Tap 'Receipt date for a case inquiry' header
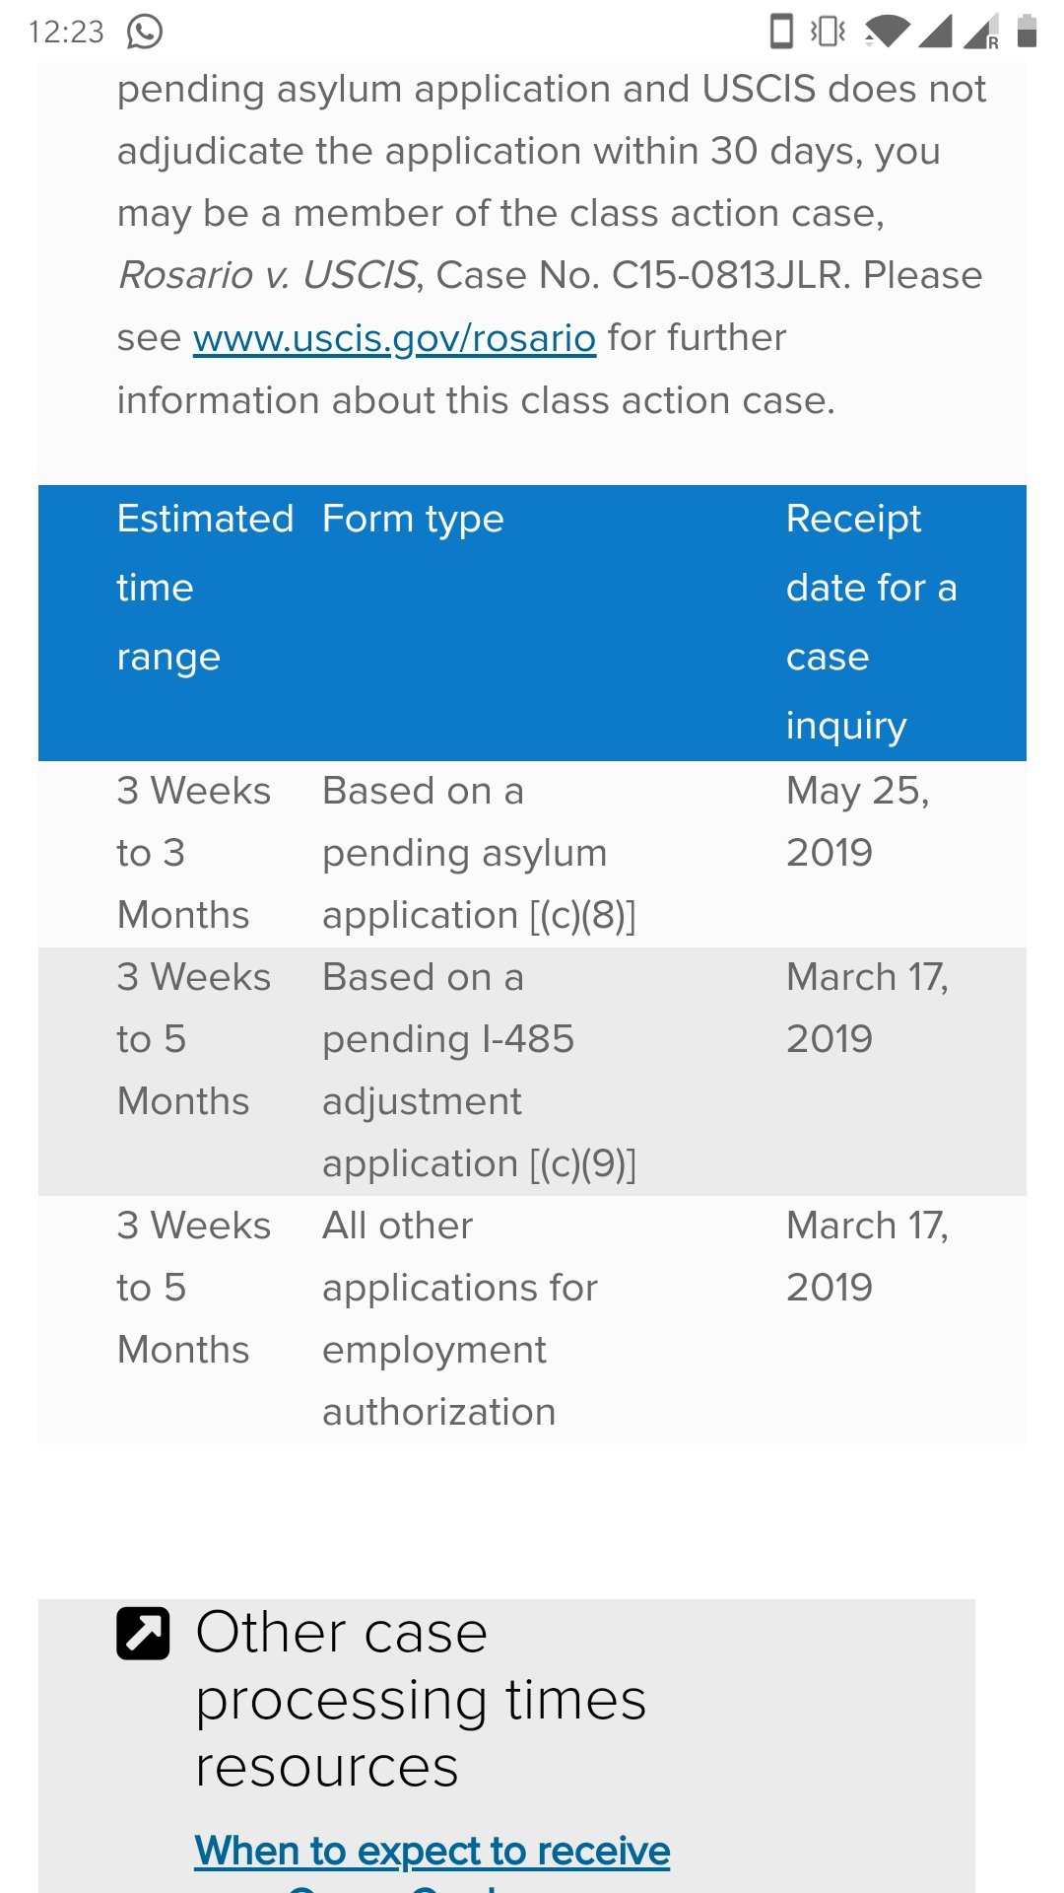The width and height of the screenshot is (1064, 1893). pos(872,622)
